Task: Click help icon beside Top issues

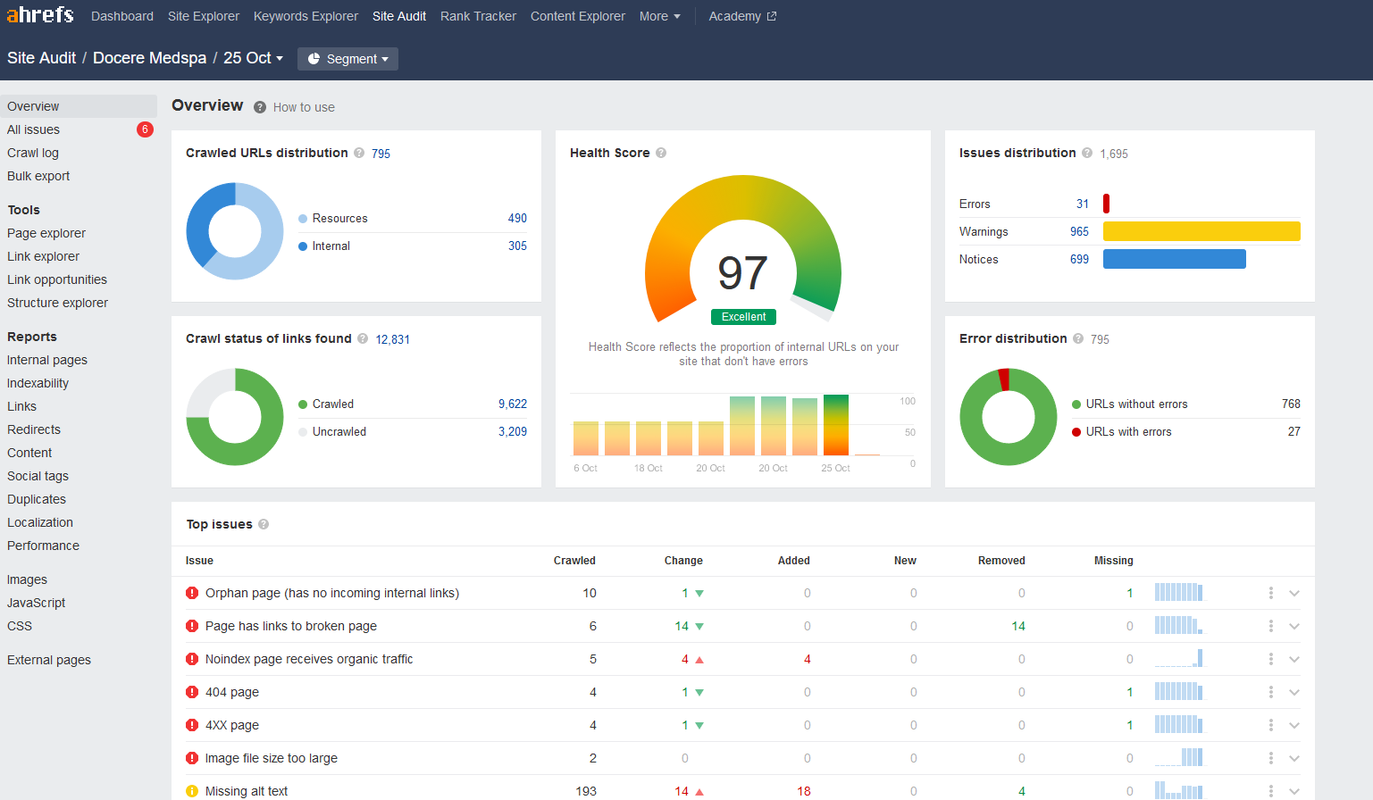Action: 264,524
